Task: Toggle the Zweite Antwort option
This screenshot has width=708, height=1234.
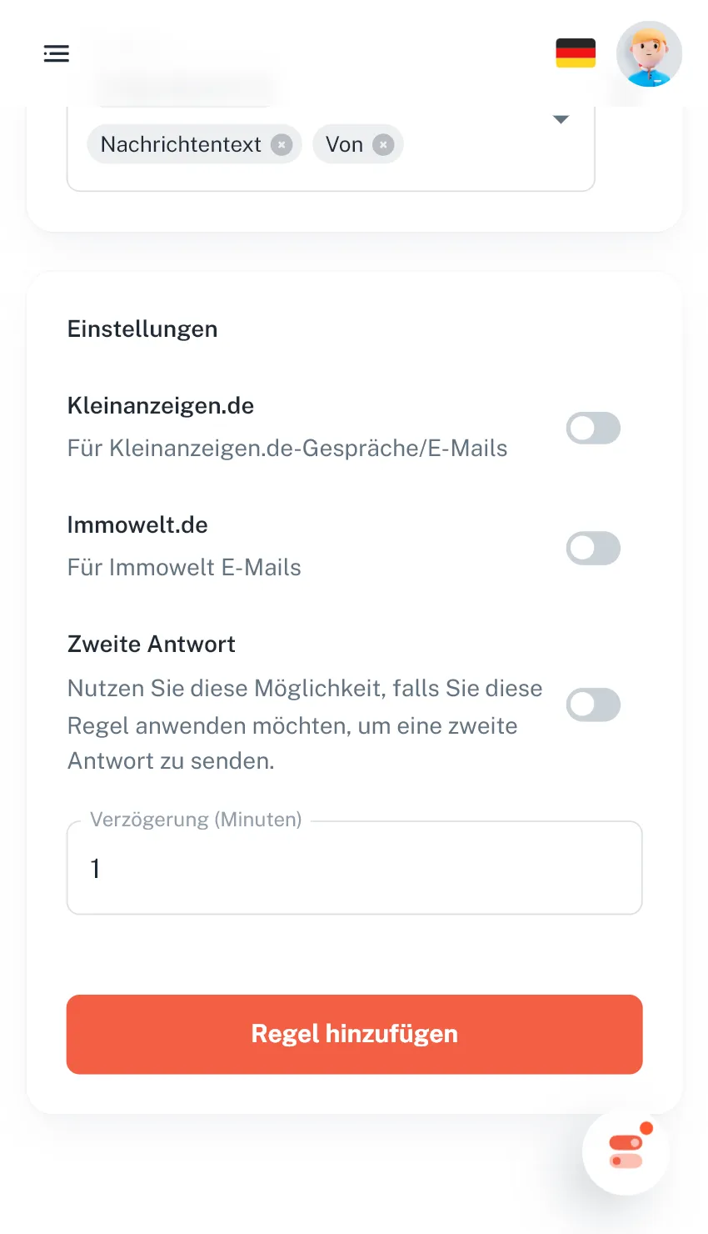Action: tap(593, 705)
